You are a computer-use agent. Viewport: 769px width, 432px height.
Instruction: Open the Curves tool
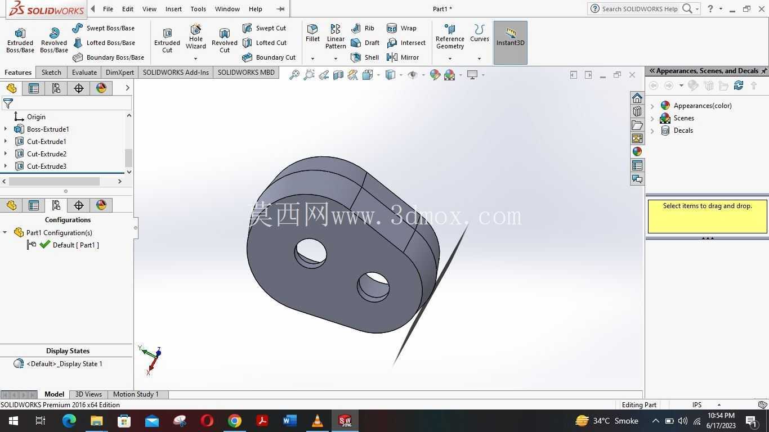point(480,33)
